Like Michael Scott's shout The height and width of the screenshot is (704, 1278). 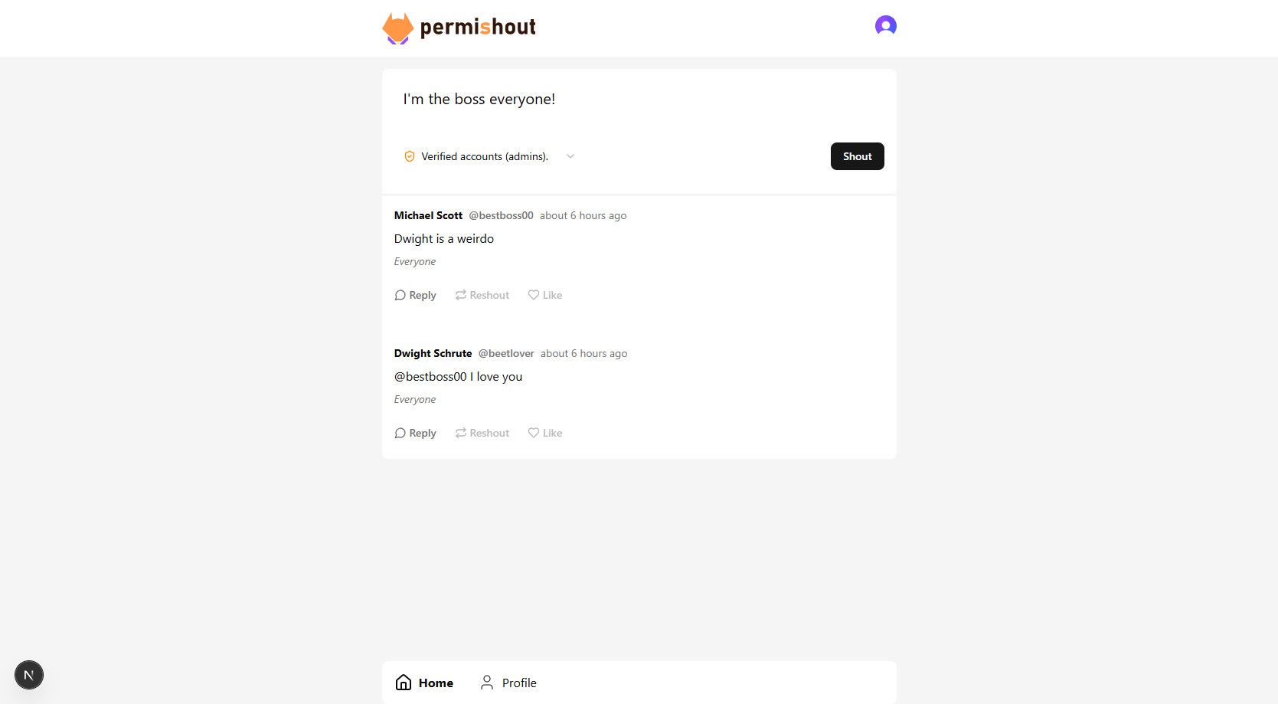pyautogui.click(x=545, y=295)
